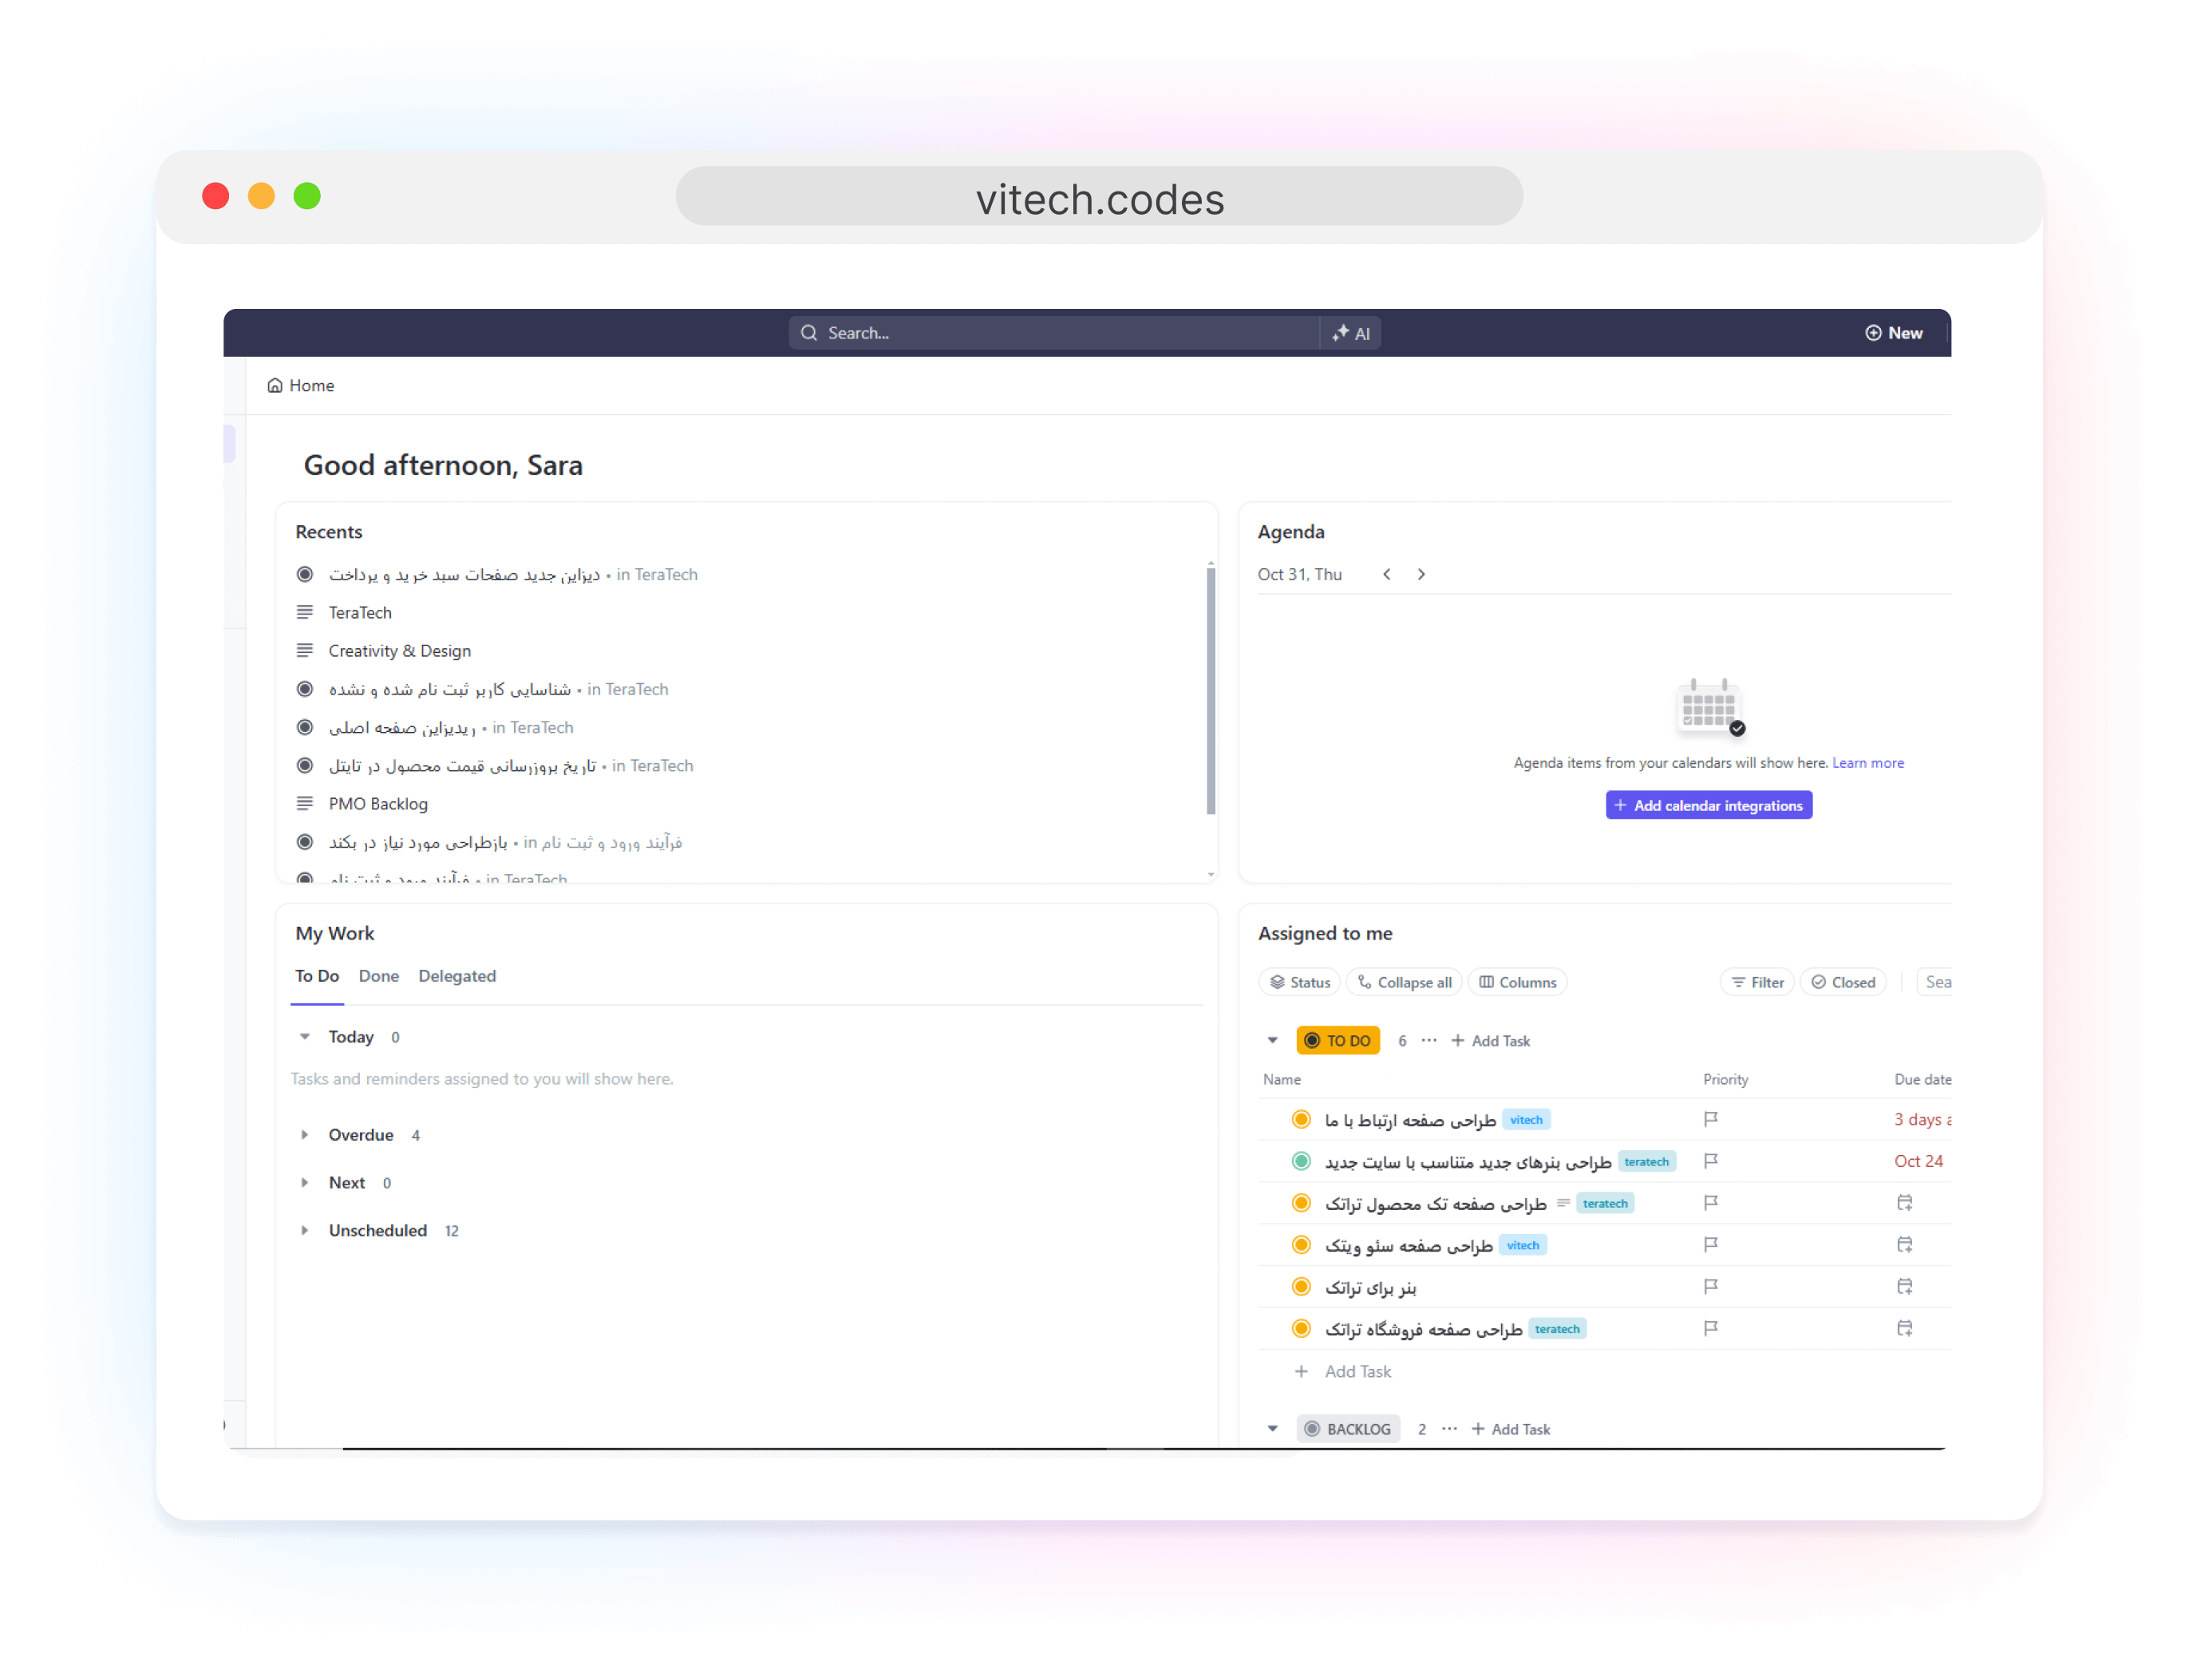Open the Home breadcrumb icon

click(275, 386)
